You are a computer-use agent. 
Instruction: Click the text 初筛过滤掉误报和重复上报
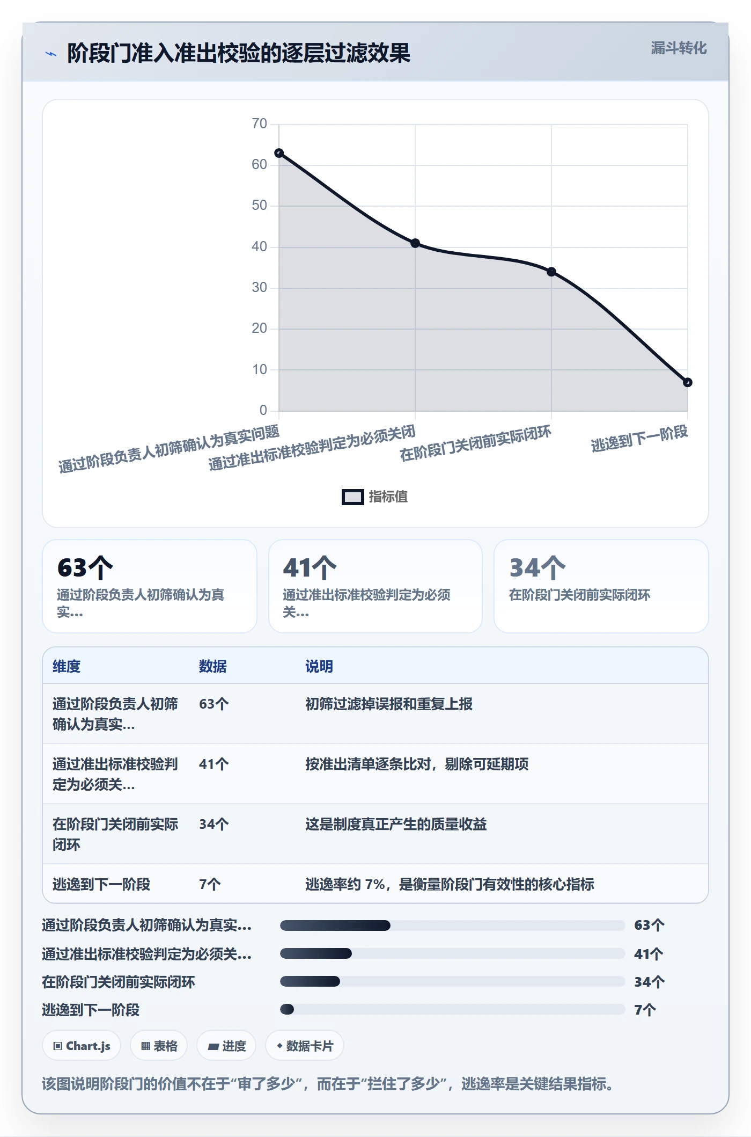click(389, 704)
